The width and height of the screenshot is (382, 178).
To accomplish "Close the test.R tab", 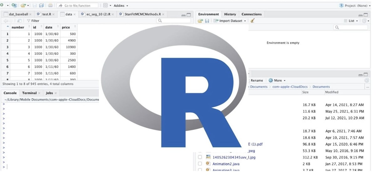I will [54, 14].
